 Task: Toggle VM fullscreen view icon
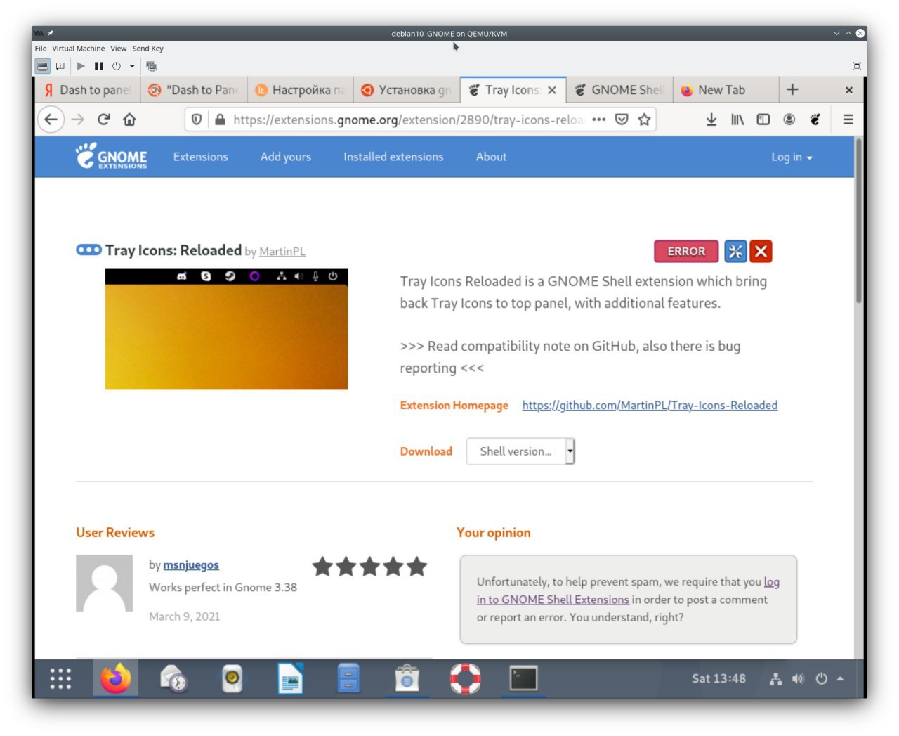click(856, 66)
